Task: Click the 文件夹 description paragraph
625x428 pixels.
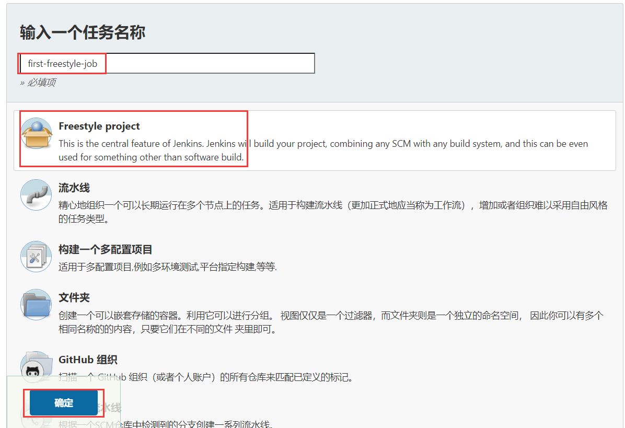Action: click(x=331, y=322)
